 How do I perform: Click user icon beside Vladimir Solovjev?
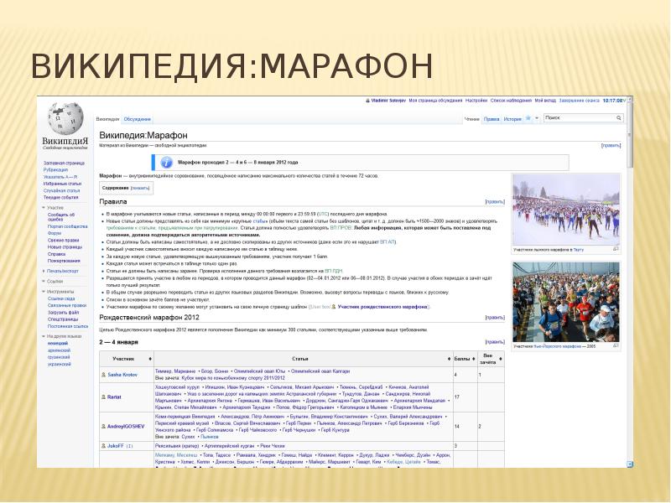[366, 101]
